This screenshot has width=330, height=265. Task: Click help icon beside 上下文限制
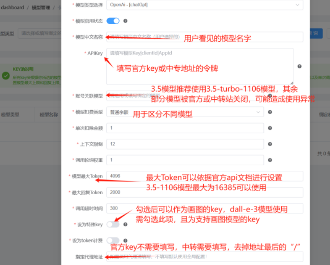pos(270,144)
